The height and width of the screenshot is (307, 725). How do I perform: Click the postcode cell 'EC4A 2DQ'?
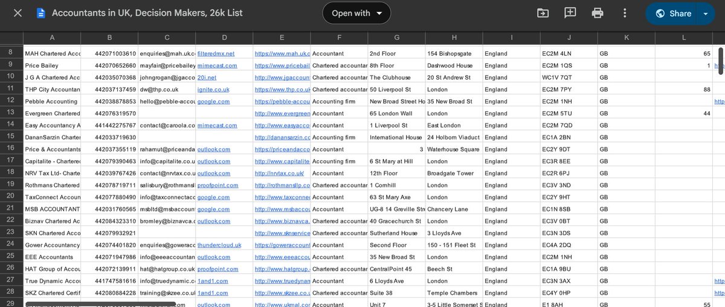pyautogui.click(x=569, y=245)
